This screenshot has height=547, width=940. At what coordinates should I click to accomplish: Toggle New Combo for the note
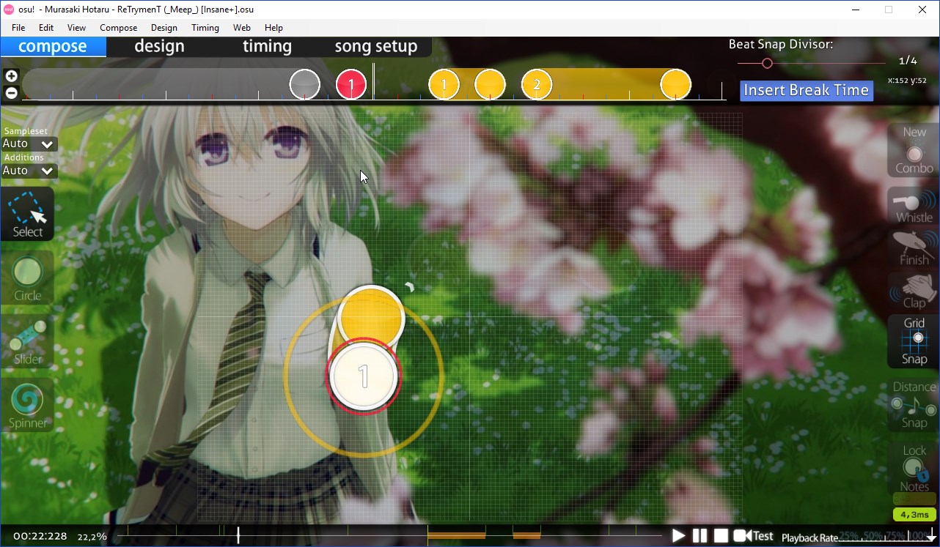tap(914, 151)
